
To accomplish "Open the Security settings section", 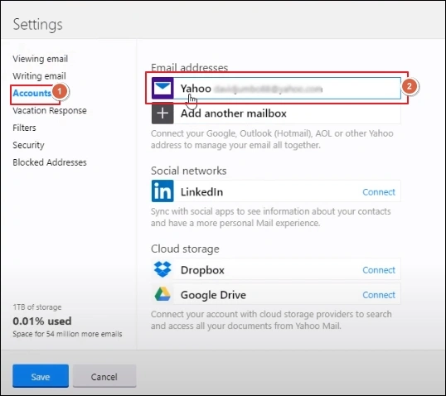I will 28,145.
